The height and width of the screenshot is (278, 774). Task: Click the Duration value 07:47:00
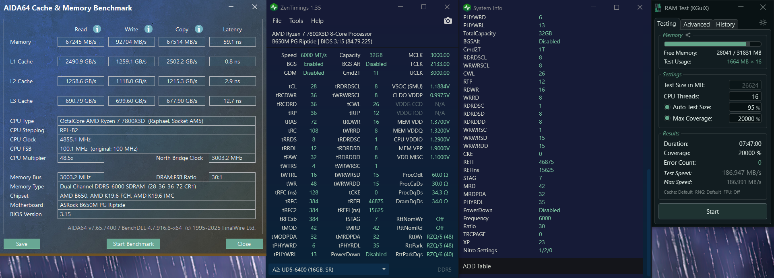(x=750, y=144)
